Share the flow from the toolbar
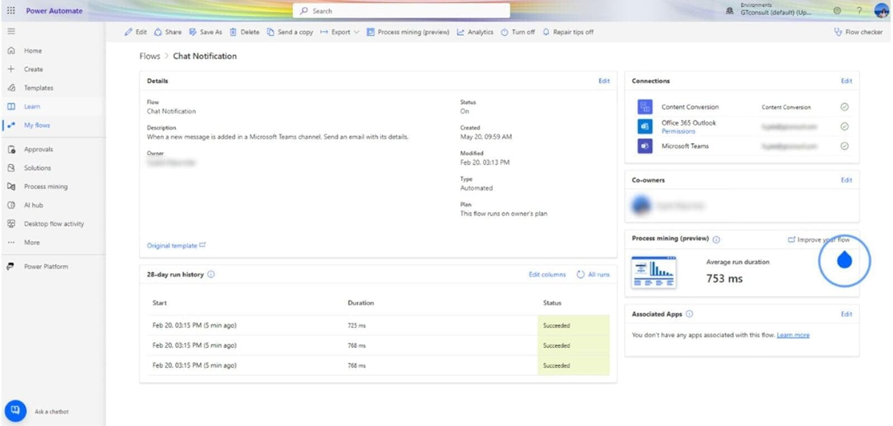 coord(167,32)
